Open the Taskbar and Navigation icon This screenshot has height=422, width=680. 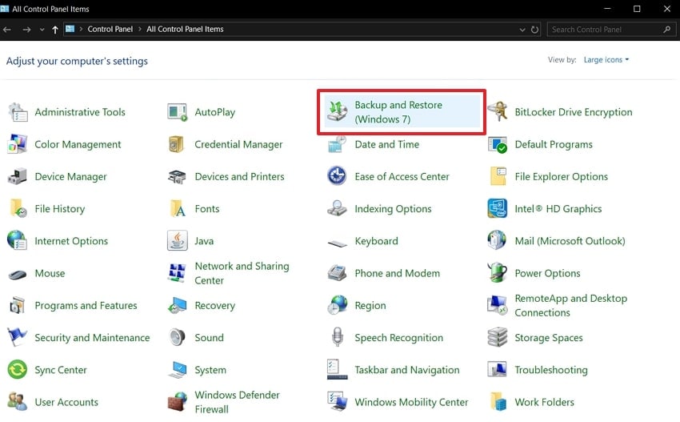[338, 369]
